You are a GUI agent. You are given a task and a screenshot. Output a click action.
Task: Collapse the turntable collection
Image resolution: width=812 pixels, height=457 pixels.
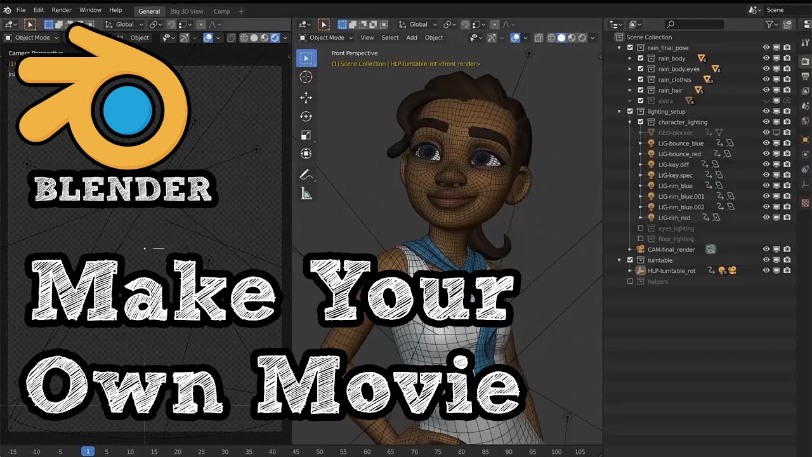click(620, 260)
